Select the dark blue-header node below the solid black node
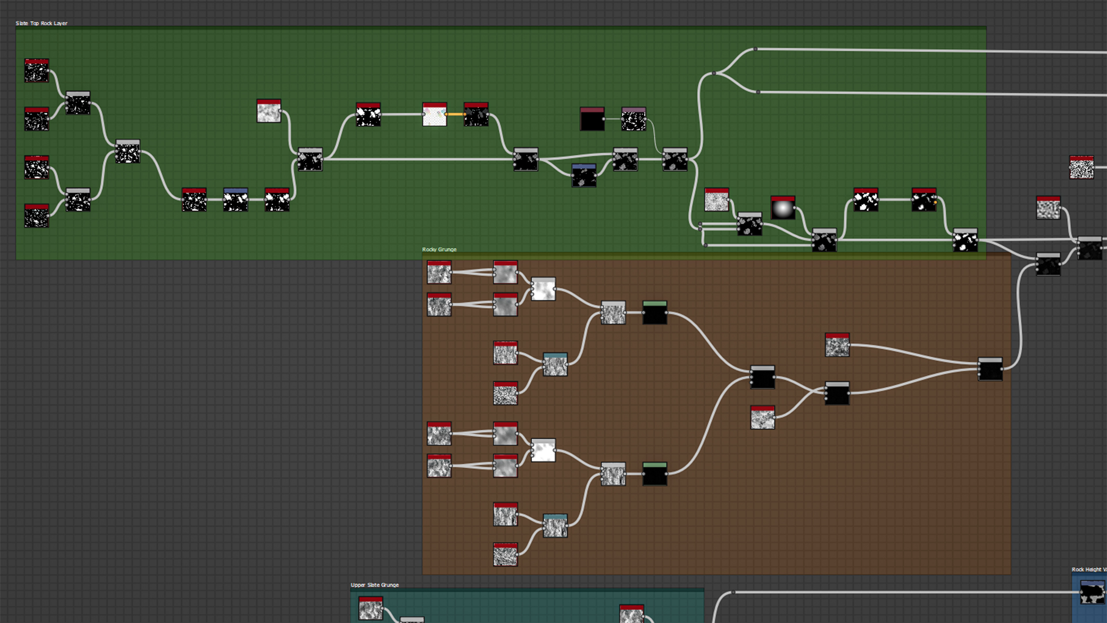 [584, 175]
